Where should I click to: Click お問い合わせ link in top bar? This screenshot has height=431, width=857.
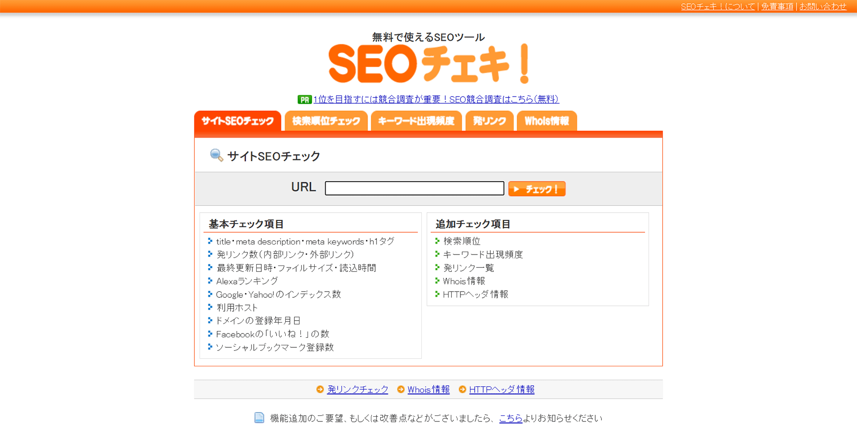(x=823, y=7)
